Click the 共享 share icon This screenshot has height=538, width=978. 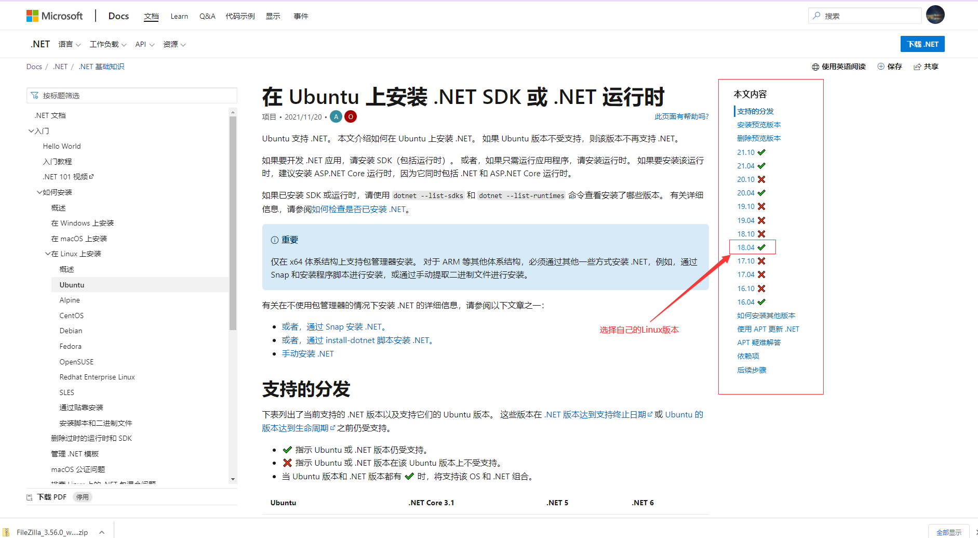(918, 67)
